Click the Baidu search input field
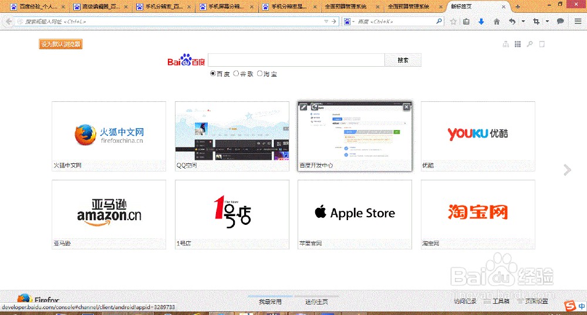This screenshot has height=315, width=587. point(296,60)
